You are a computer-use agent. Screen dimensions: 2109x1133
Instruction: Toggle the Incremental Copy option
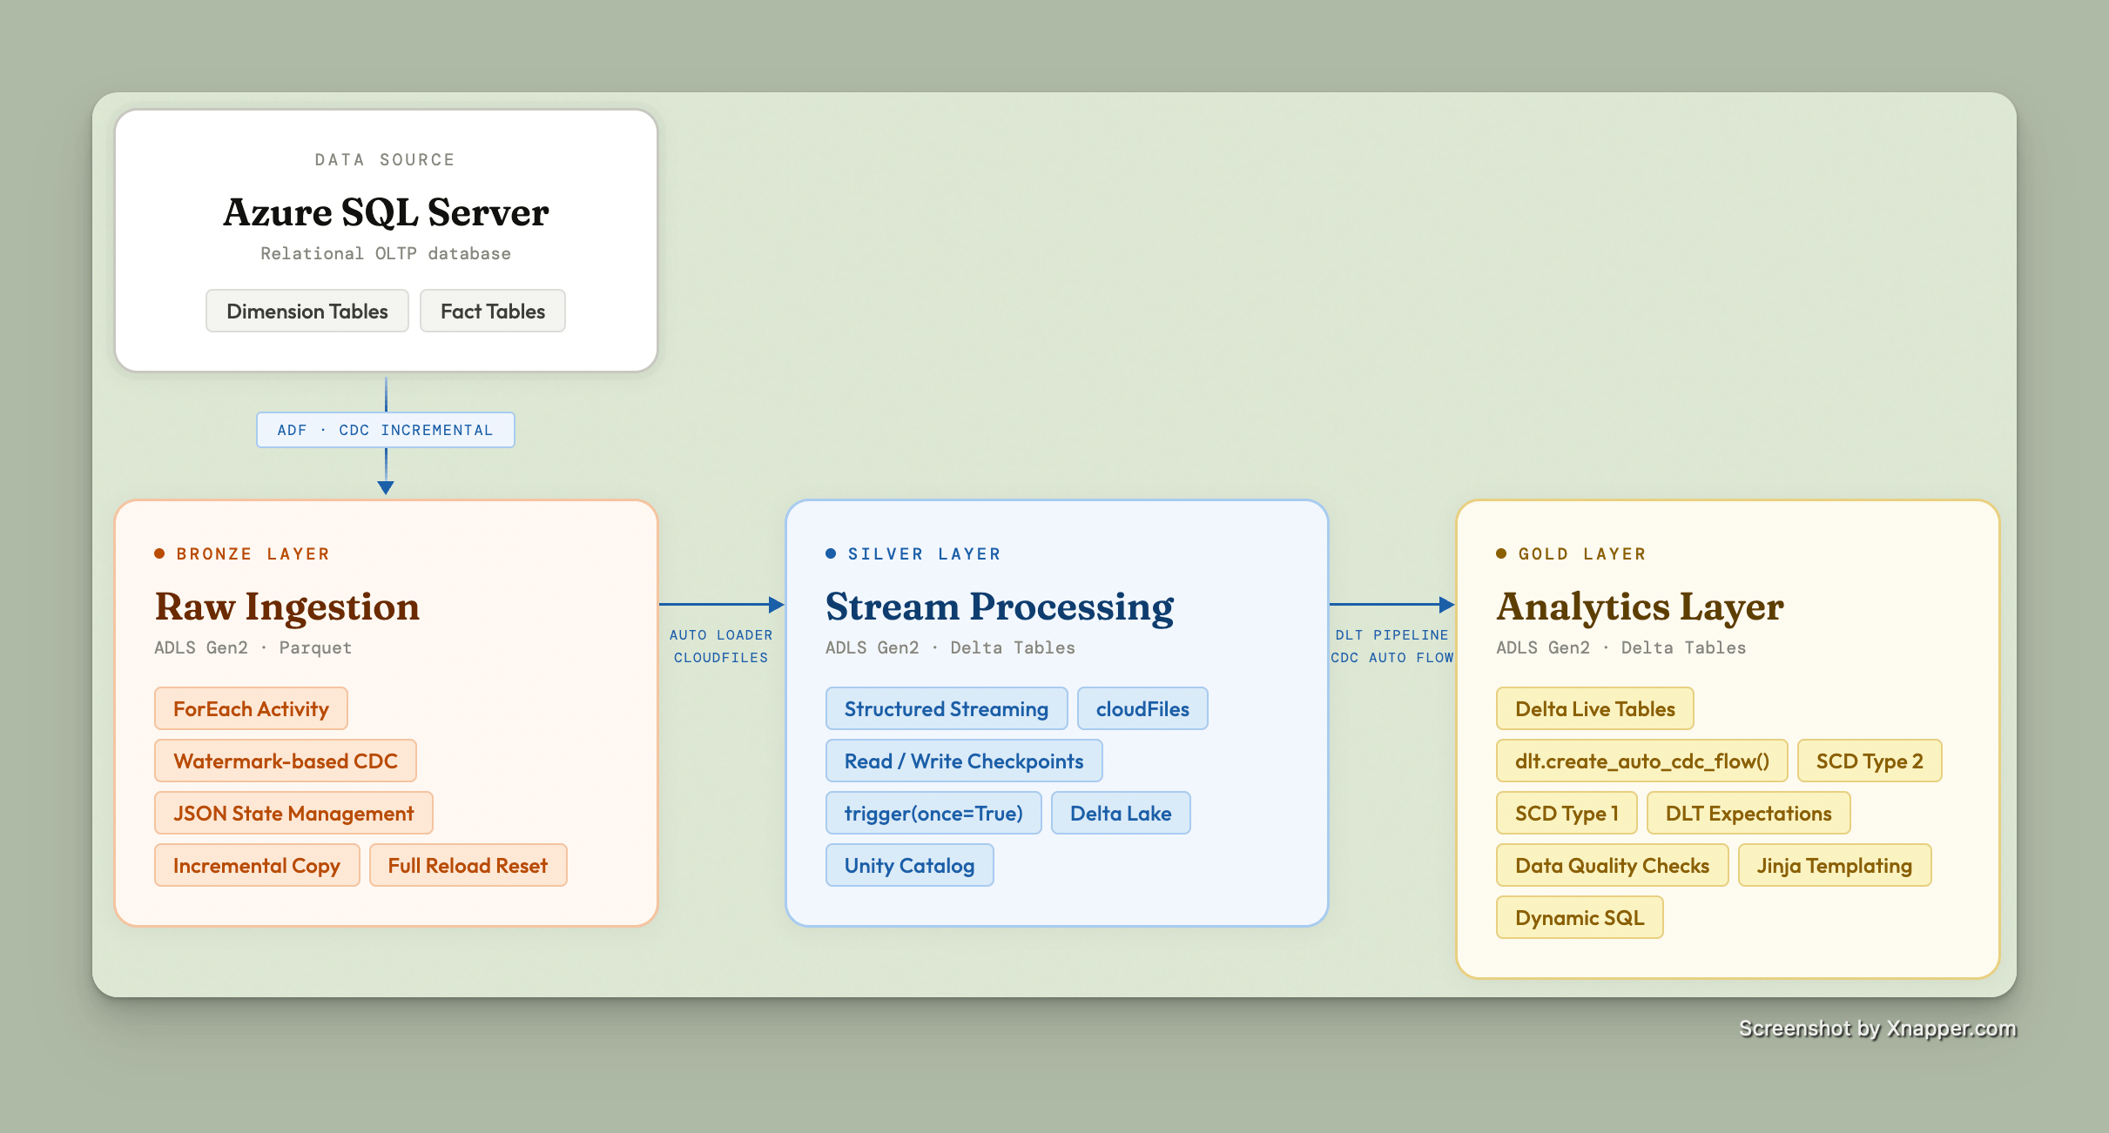256,865
